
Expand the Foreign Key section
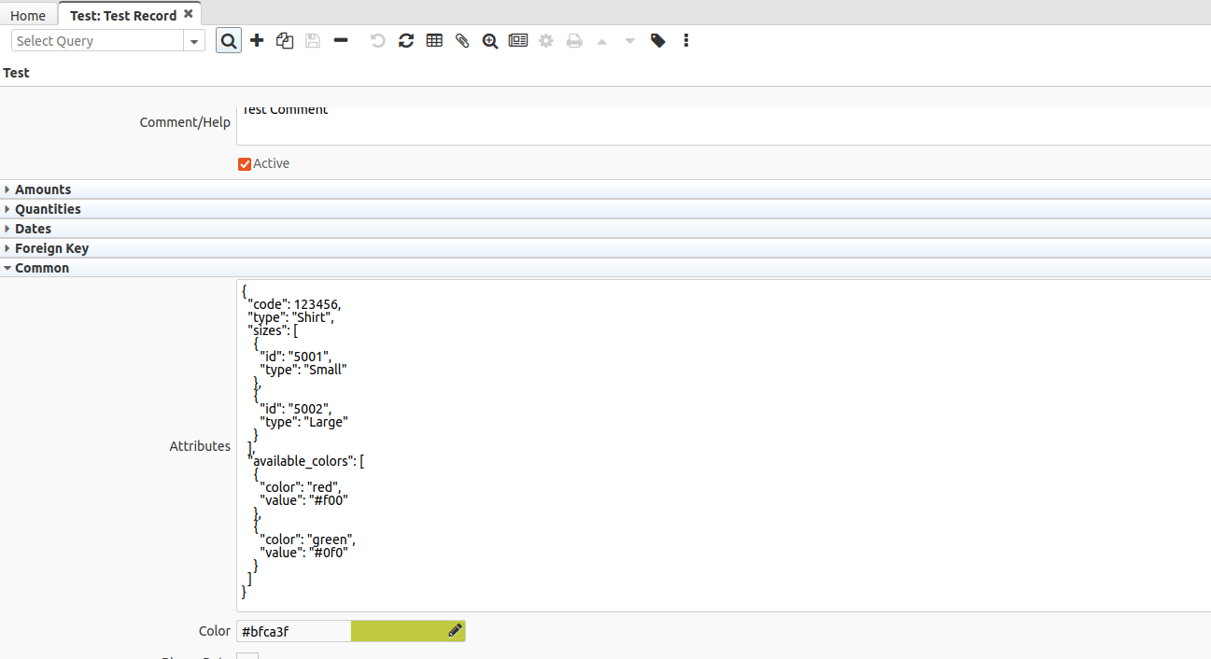pos(51,248)
